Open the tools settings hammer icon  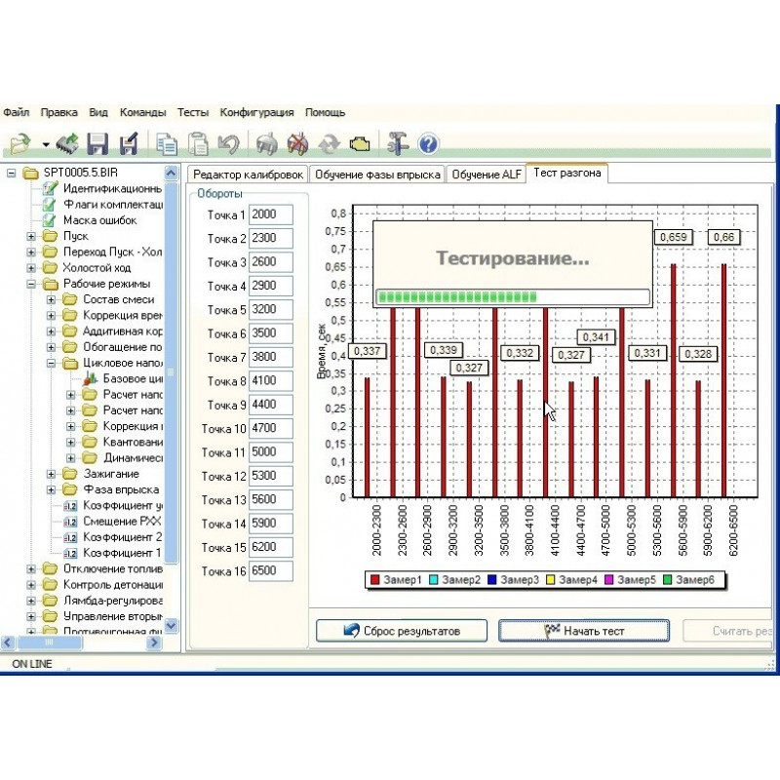click(x=397, y=144)
